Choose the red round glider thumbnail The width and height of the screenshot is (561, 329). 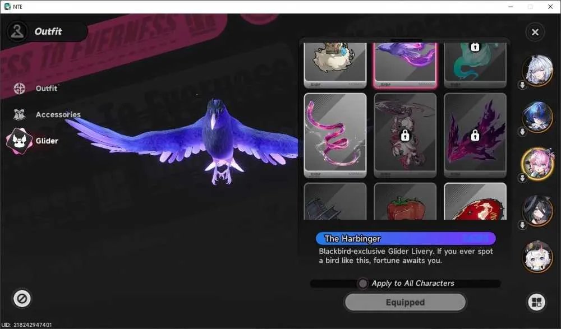pos(475,201)
